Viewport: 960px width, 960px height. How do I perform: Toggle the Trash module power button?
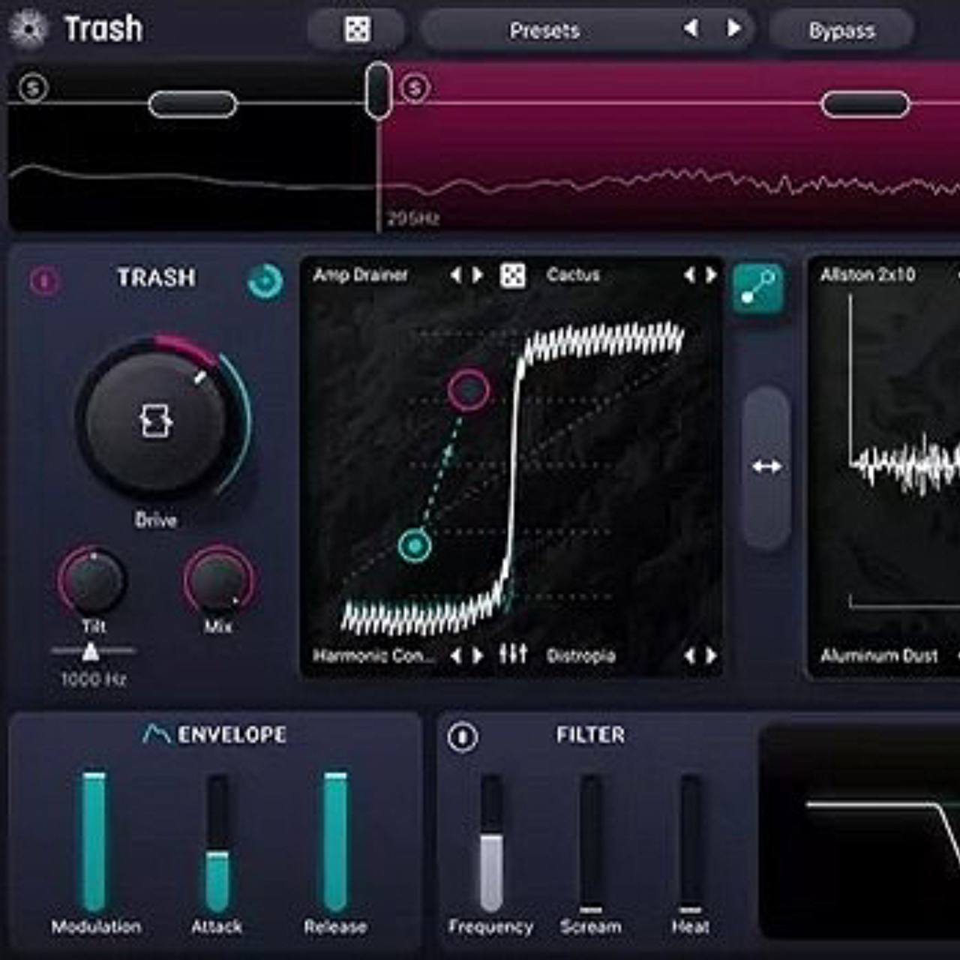44,281
